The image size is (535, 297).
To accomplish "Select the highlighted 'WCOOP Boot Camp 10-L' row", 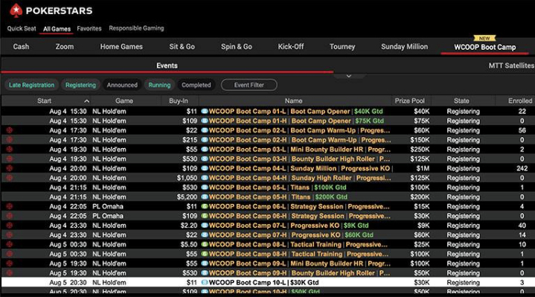I will pos(268,283).
